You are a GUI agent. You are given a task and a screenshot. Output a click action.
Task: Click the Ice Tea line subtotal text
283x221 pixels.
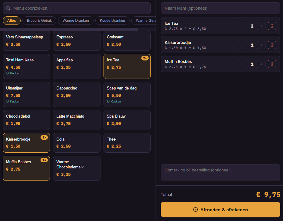185,29
